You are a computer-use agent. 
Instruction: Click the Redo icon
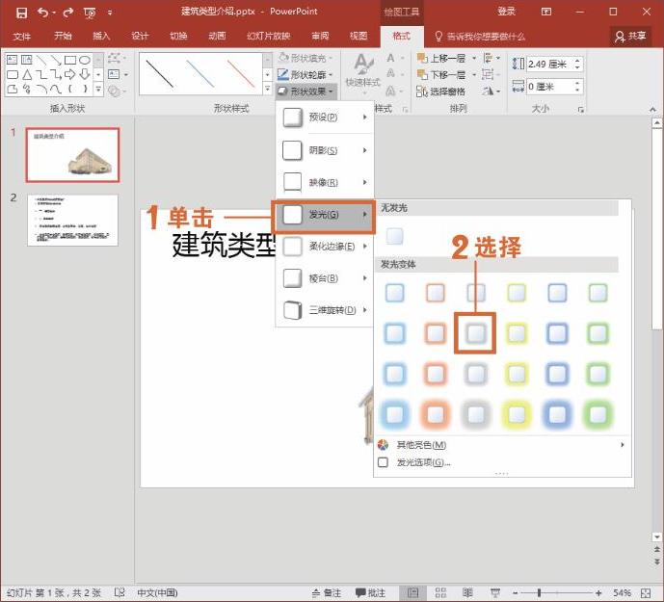pyautogui.click(x=67, y=13)
